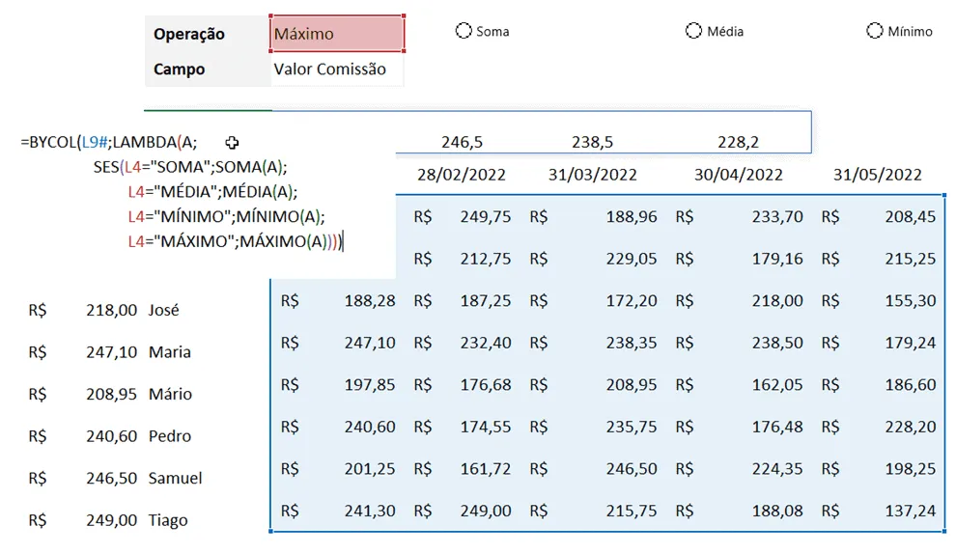The image size is (956, 554).
Task: Click the Samuel name cell
Action: pos(175,479)
